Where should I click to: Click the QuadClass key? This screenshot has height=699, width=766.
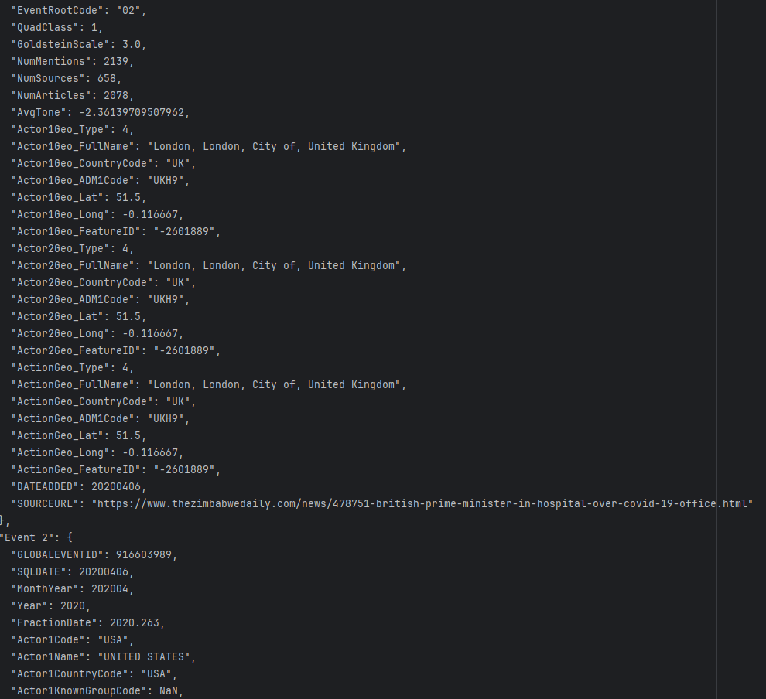(x=43, y=27)
